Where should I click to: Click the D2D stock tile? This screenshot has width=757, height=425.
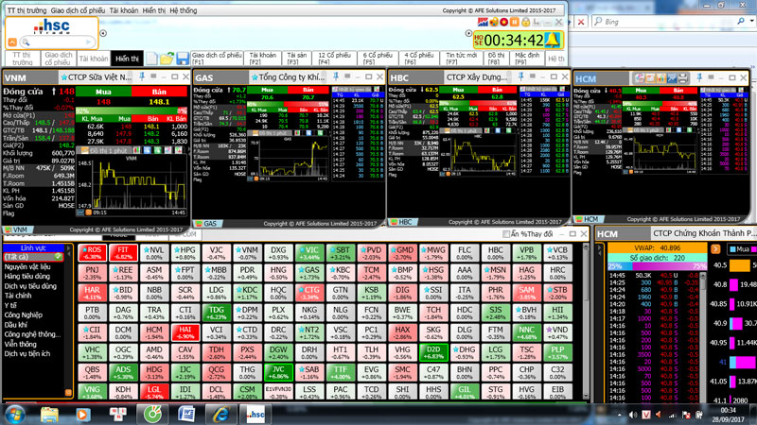(433, 352)
